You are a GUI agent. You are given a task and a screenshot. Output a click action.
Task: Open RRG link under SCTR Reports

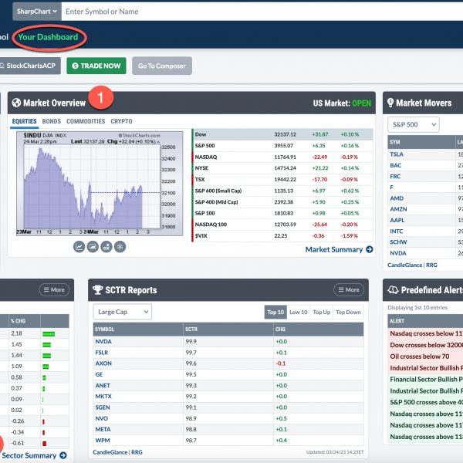tap(137, 452)
